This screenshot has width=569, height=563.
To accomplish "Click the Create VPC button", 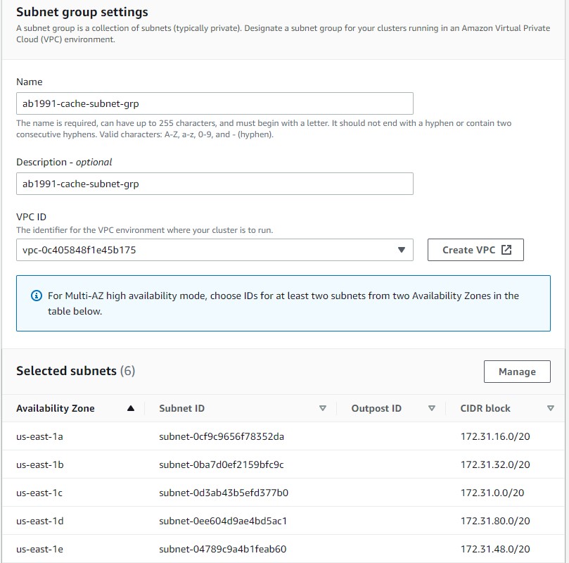I will tap(475, 249).
